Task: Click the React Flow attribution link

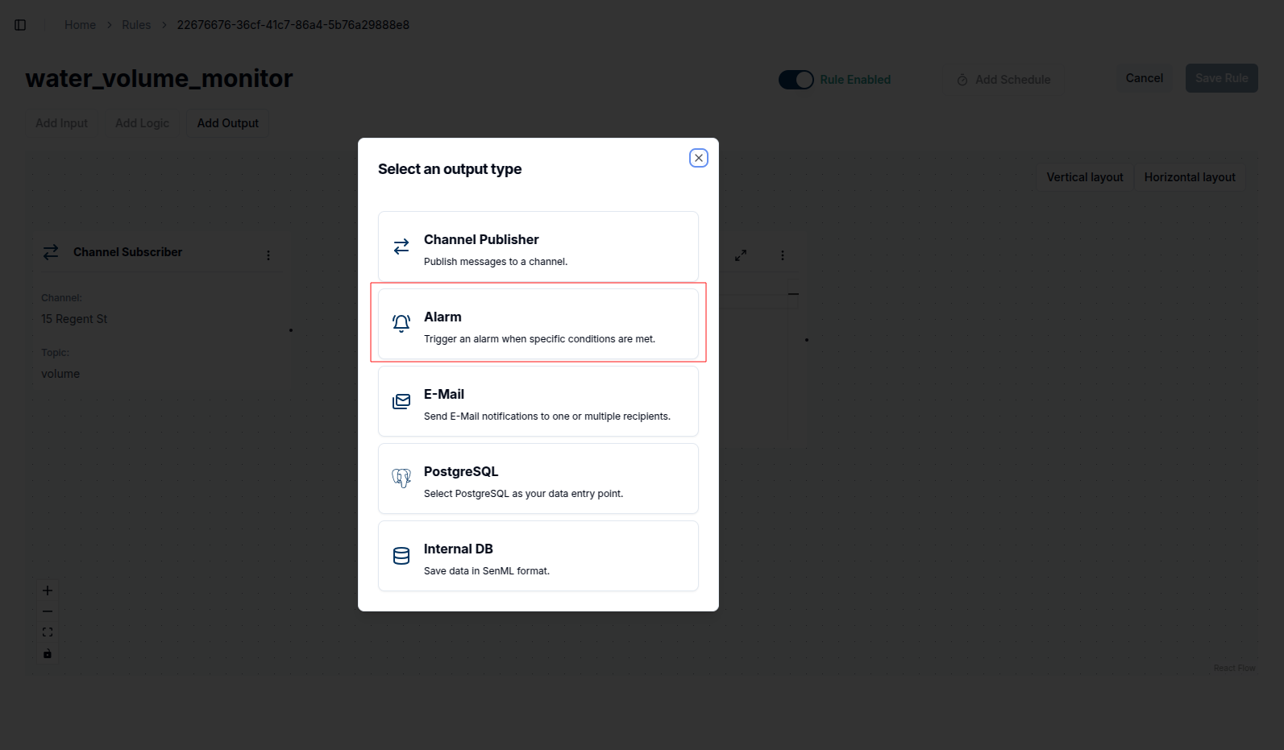Action: [x=1235, y=668]
